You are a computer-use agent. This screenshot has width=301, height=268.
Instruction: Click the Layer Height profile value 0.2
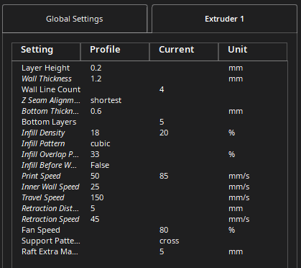tap(96, 68)
